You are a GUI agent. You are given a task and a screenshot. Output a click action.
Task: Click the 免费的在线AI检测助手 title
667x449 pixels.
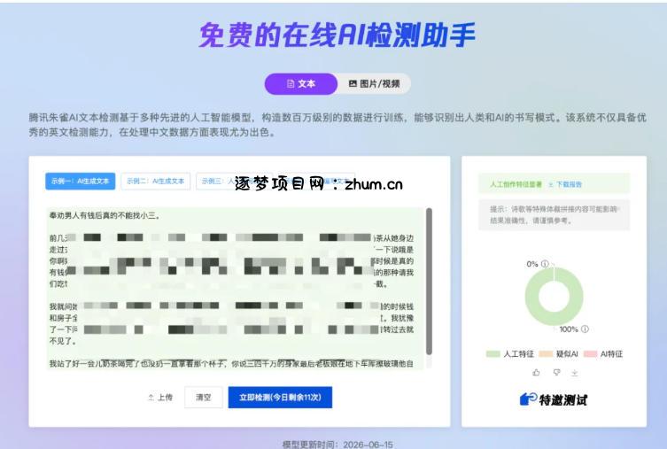[x=337, y=35]
